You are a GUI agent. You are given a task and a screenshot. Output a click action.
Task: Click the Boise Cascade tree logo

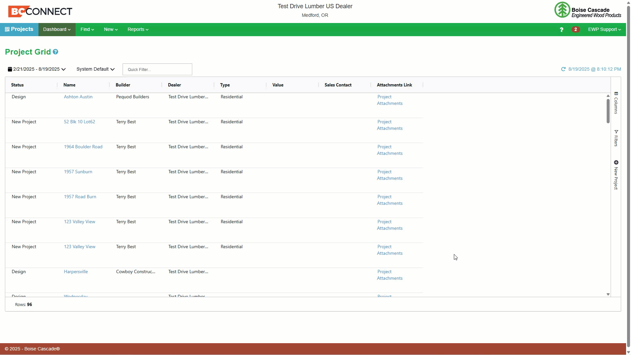(x=562, y=10)
